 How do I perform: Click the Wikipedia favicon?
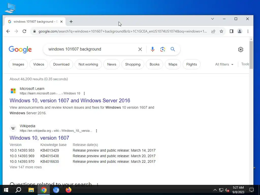(x=13, y=128)
